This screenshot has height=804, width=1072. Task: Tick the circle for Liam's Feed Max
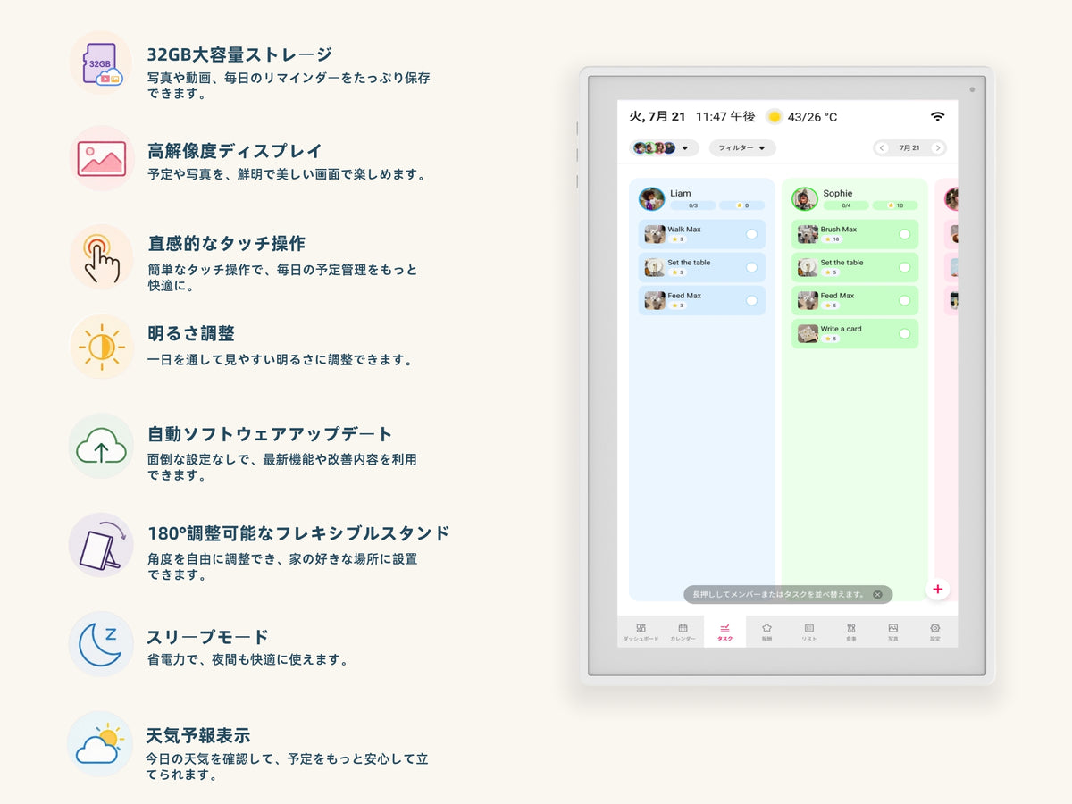(751, 300)
